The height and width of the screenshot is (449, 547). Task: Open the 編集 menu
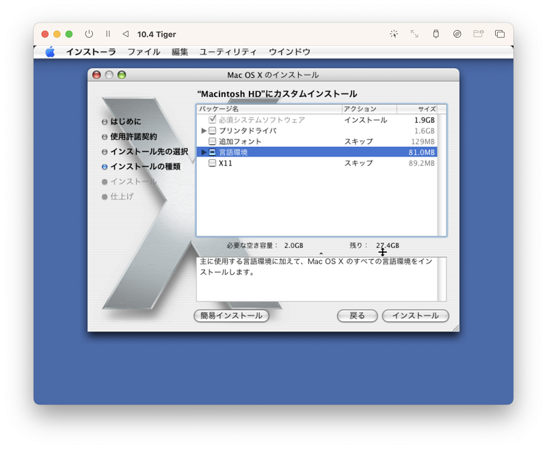coord(180,52)
